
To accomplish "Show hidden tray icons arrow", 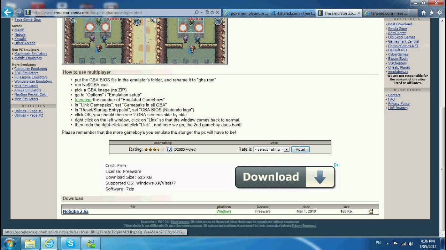I will (x=387, y=243).
